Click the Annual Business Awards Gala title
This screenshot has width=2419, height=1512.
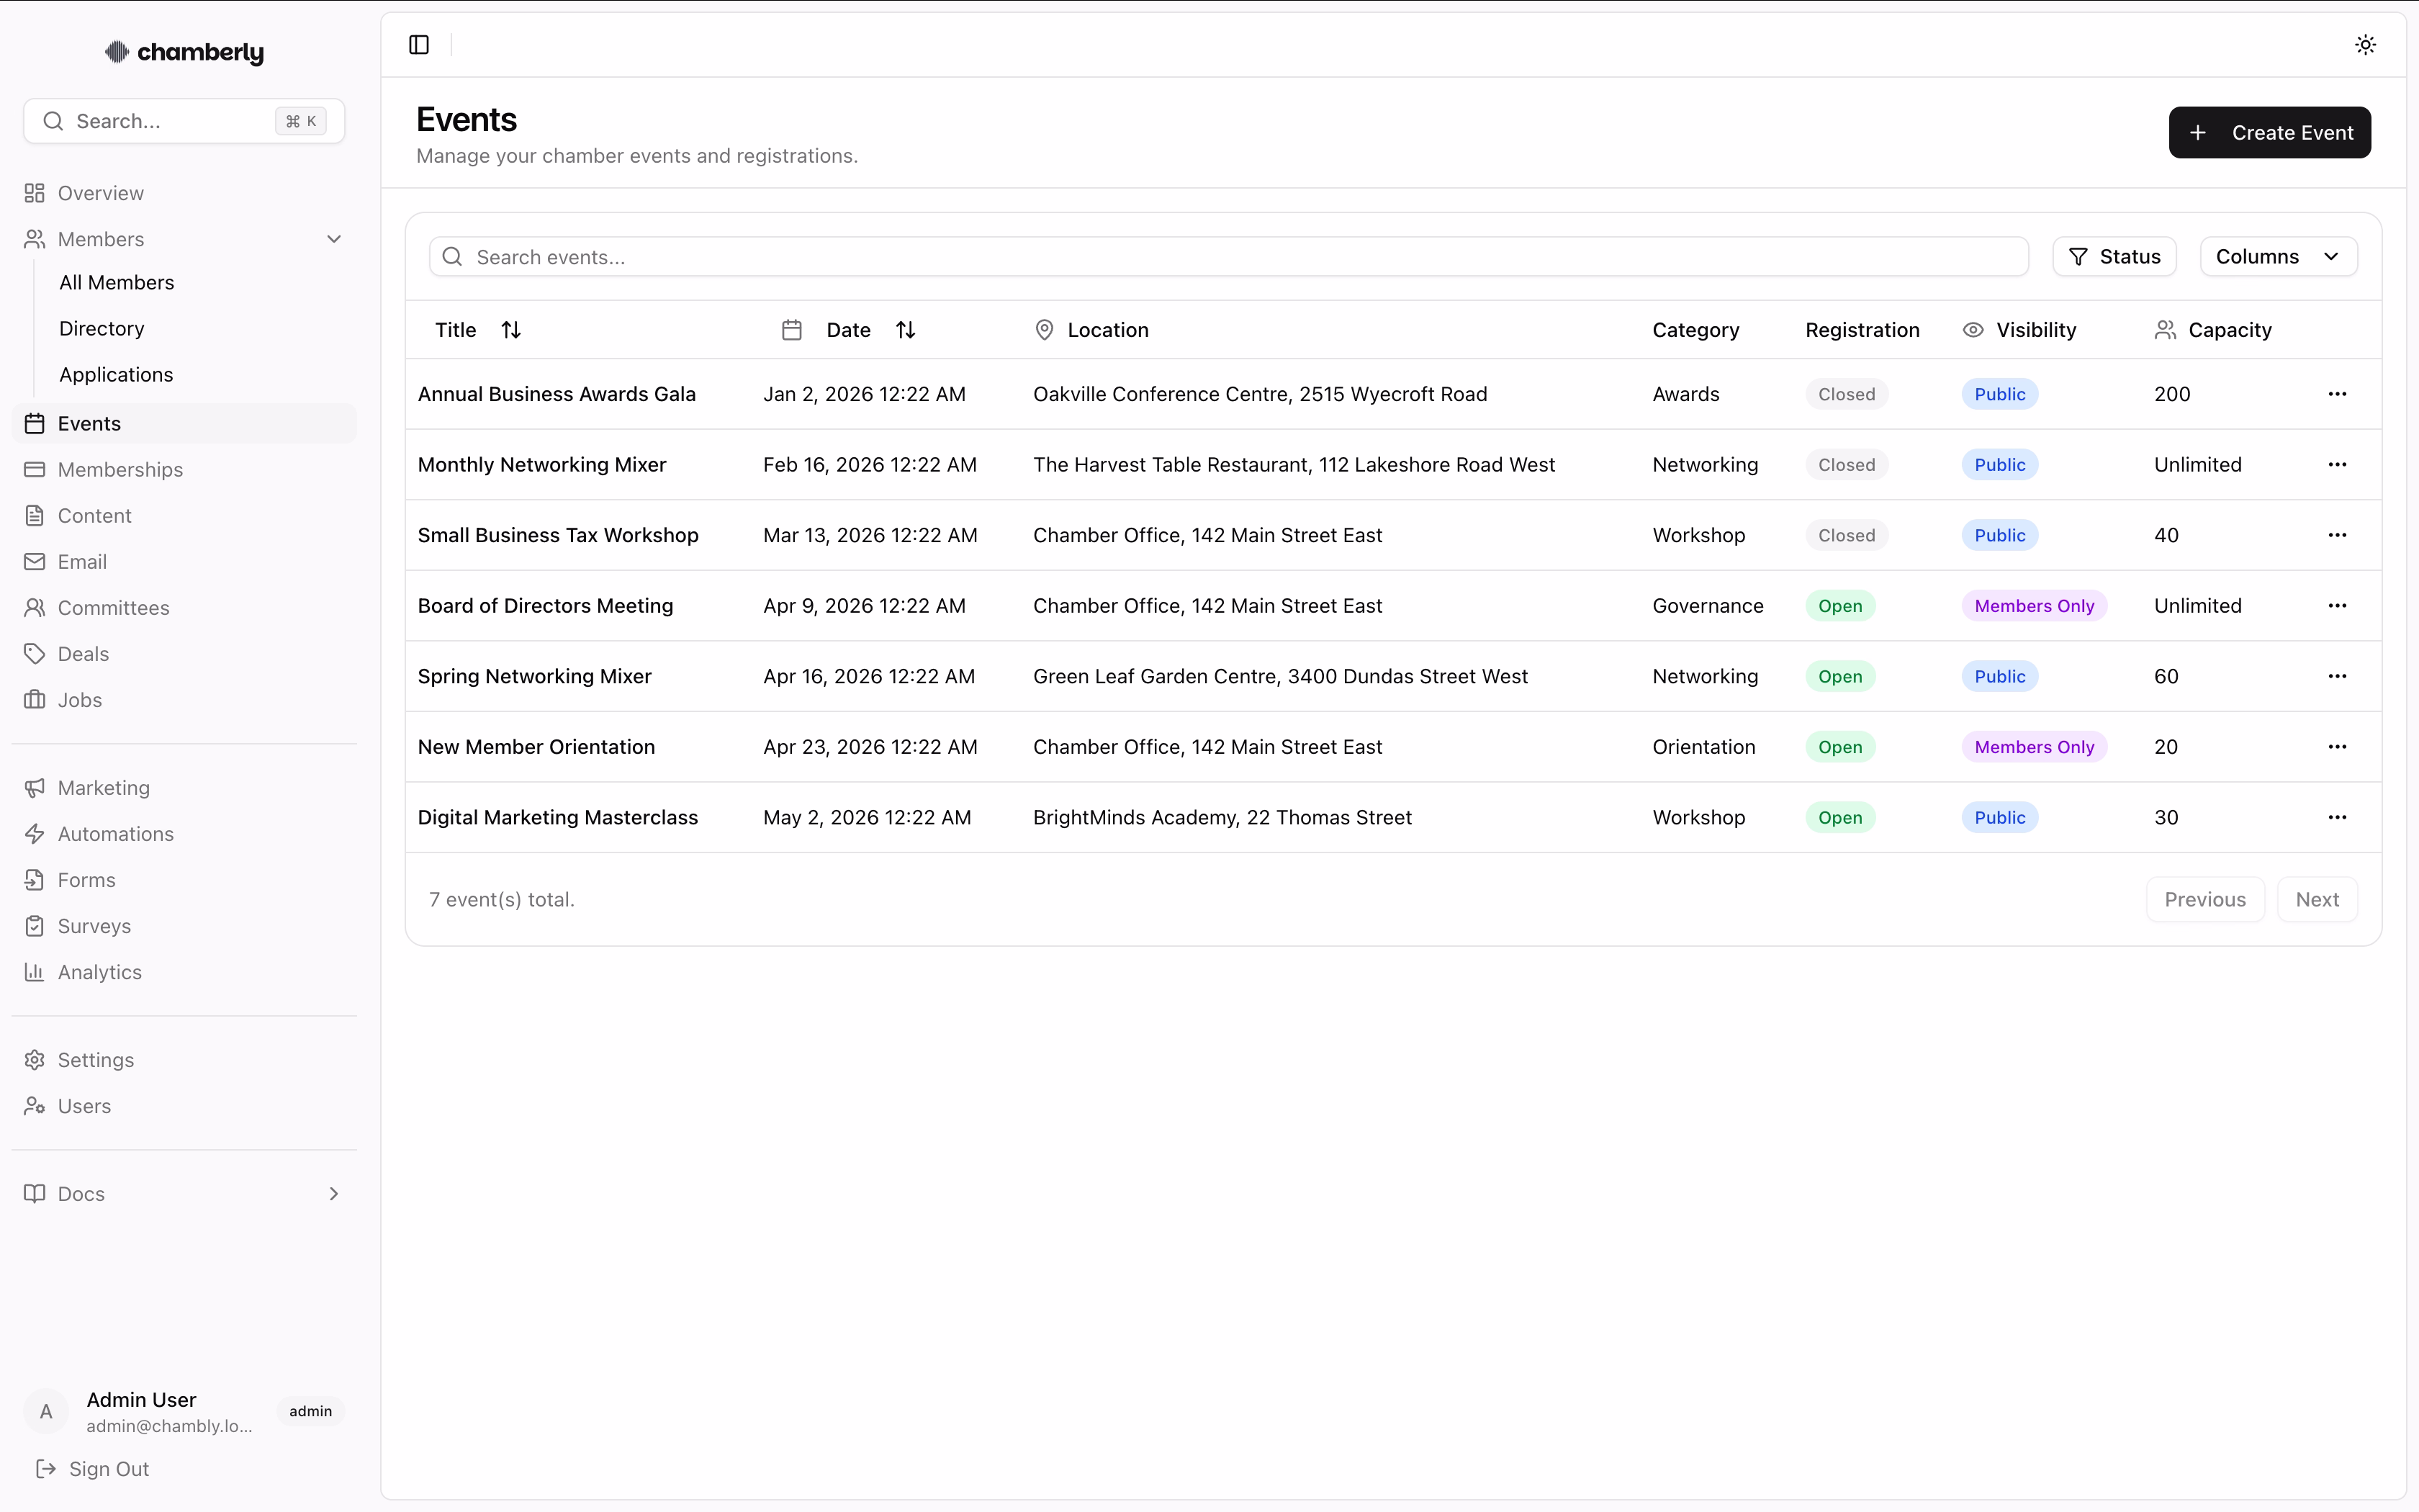click(x=557, y=394)
